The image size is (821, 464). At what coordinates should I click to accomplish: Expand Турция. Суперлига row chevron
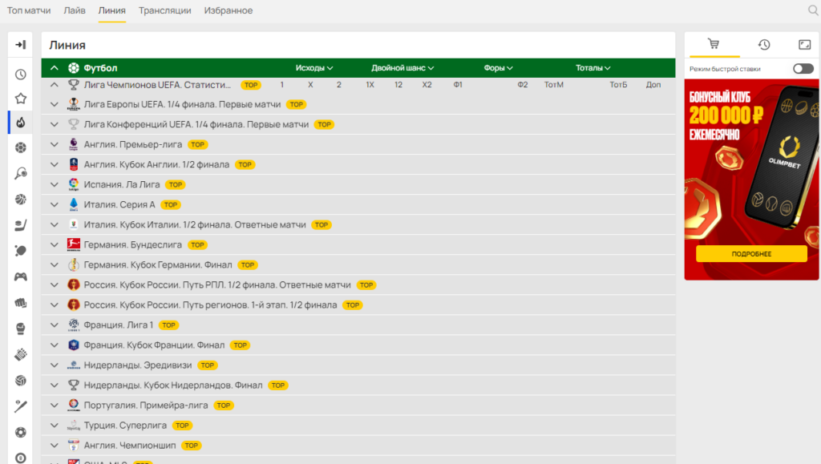click(x=55, y=426)
